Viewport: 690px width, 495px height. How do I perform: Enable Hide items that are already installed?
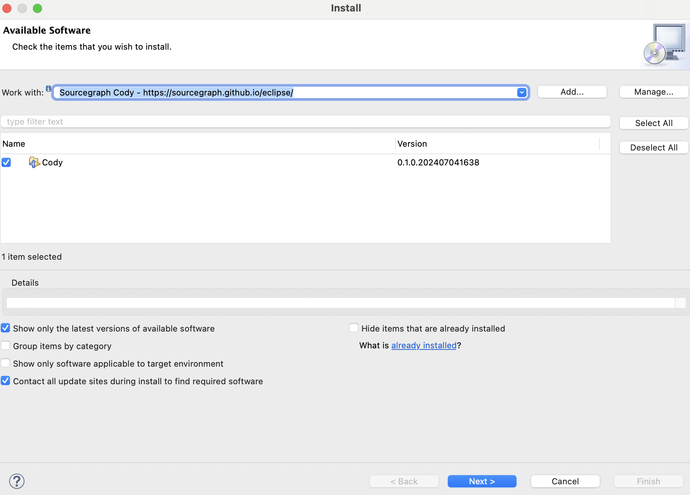354,328
